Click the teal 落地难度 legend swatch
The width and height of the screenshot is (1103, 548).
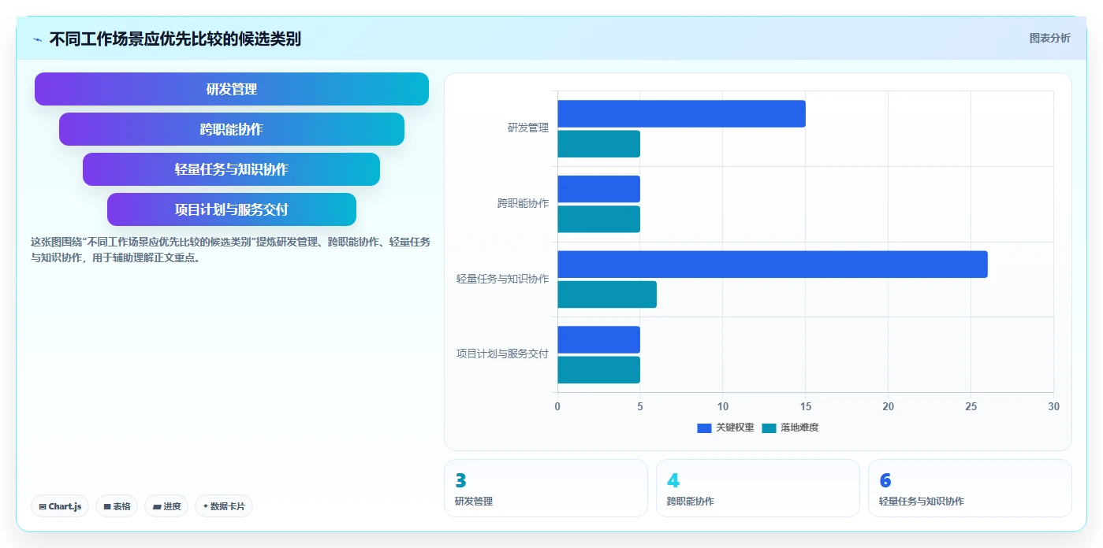[769, 428]
